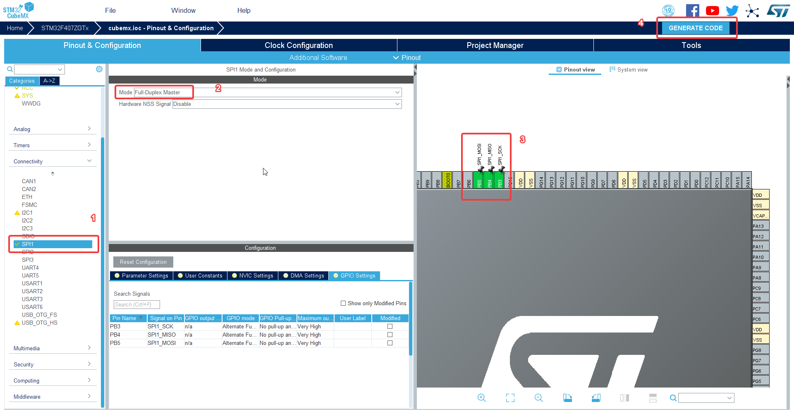
Task: Open the User Constants tab
Action: pyautogui.click(x=200, y=275)
